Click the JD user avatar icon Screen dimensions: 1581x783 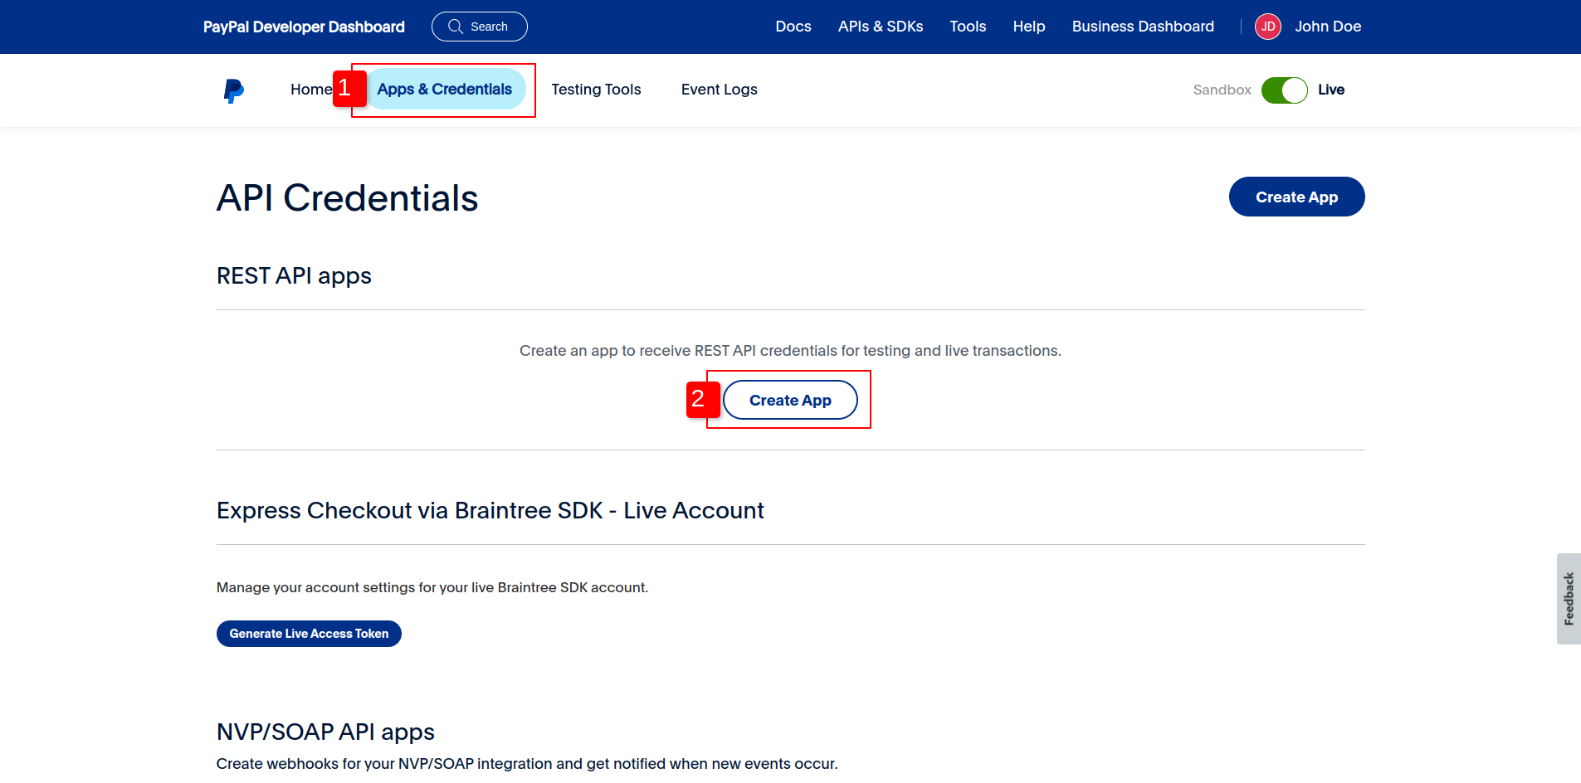pos(1267,27)
